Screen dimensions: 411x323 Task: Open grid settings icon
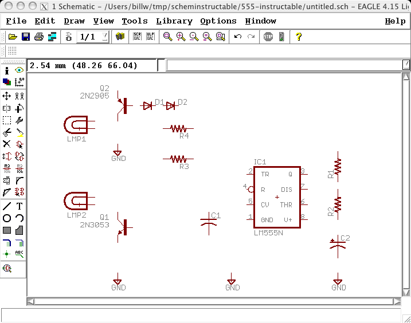(x=12, y=50)
